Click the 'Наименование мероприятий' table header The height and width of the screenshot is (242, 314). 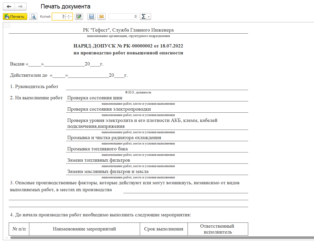coord(84,229)
